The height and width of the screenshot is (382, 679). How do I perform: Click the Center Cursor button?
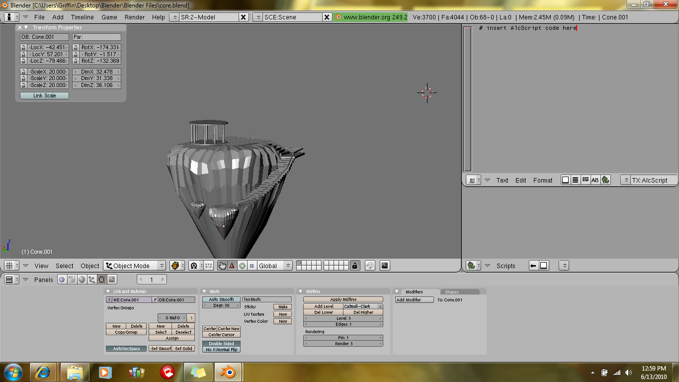click(221, 335)
